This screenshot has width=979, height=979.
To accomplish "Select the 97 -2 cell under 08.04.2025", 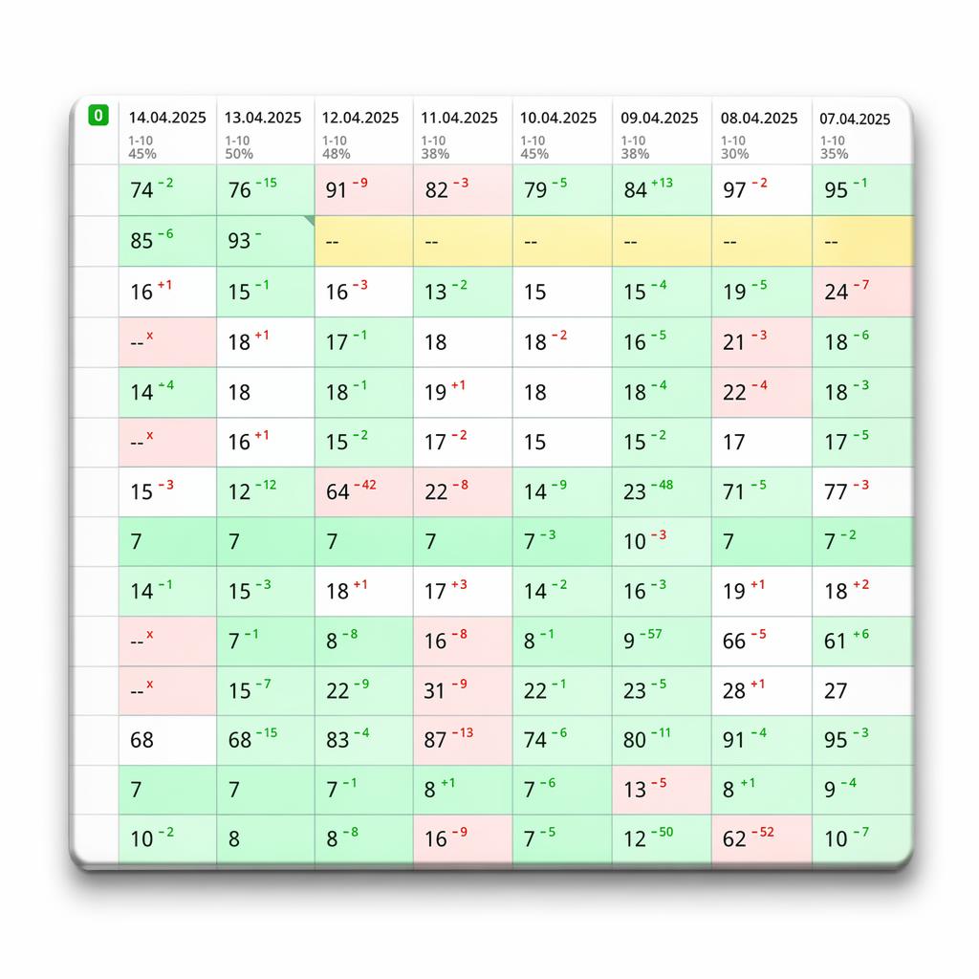I will point(762,190).
